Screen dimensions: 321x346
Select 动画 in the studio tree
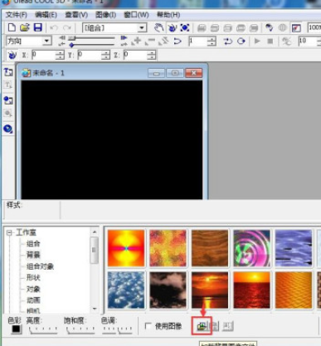tap(33, 300)
